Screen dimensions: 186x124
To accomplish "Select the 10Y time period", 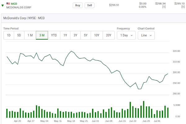I will tap(97, 35).
